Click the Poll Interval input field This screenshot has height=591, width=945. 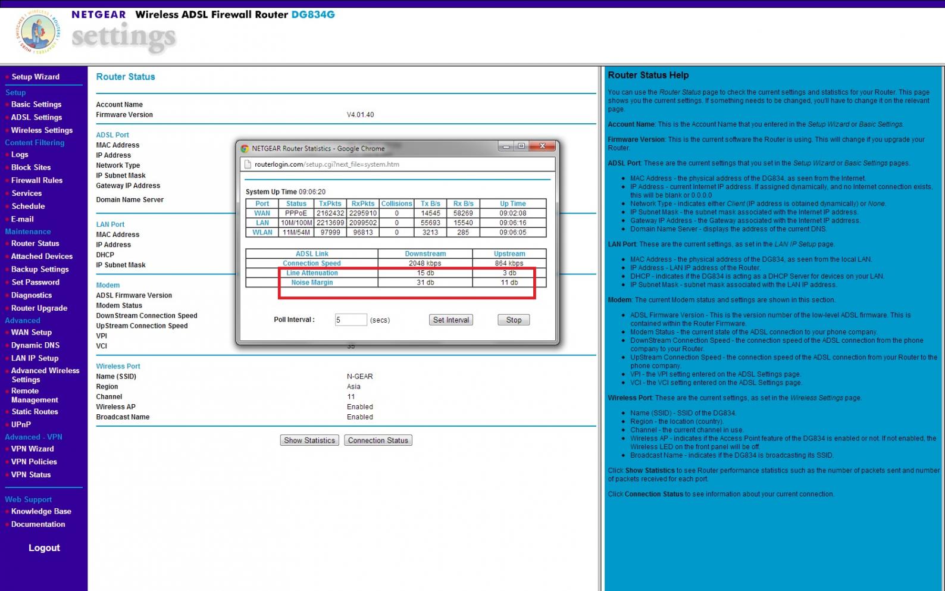point(351,320)
